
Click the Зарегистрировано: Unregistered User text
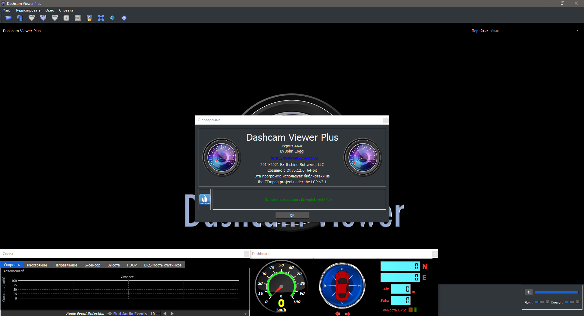pos(299,200)
